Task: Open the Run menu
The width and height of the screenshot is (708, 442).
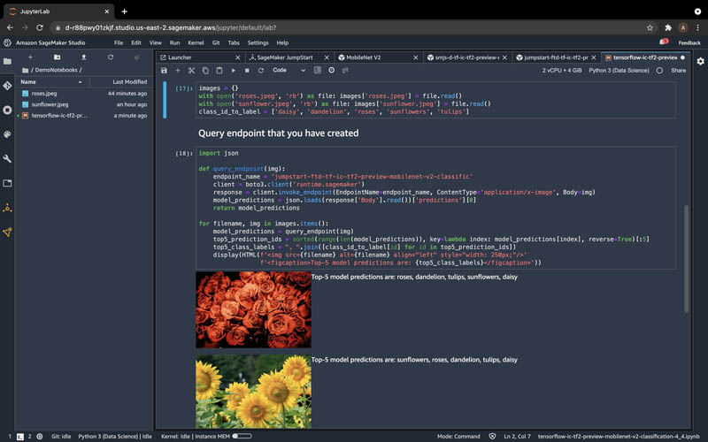Action: click(x=174, y=42)
